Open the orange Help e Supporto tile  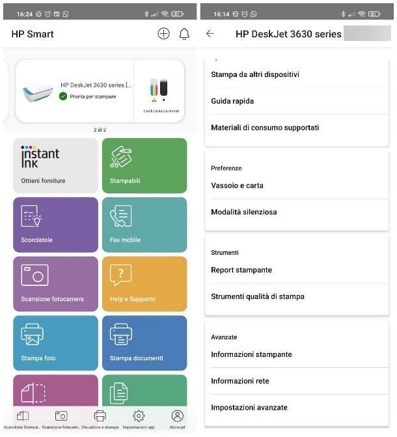pos(144,284)
